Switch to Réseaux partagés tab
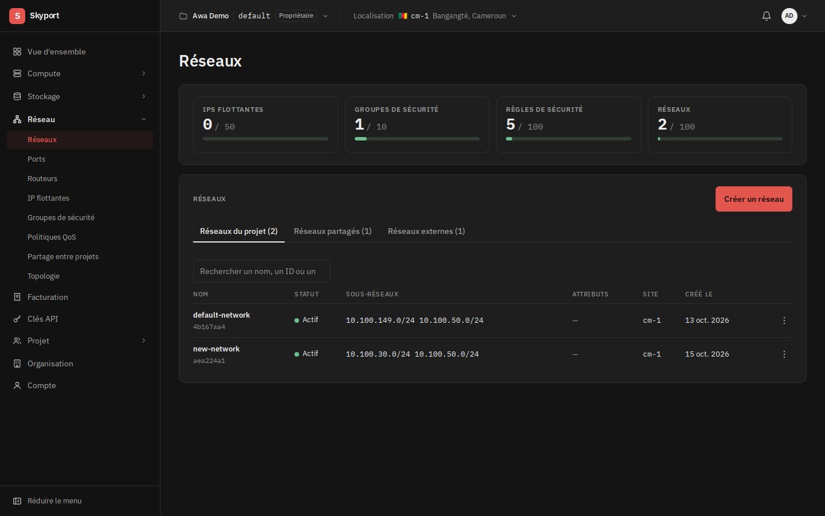Screen dimensions: 825x516 (333, 231)
